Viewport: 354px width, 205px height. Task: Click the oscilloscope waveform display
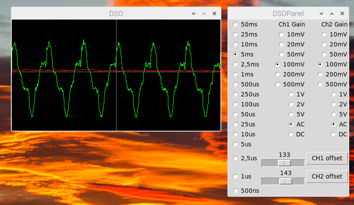click(x=116, y=75)
